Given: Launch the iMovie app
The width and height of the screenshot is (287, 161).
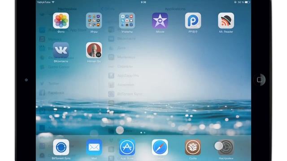Looking at the screenshot, I should (160, 21).
